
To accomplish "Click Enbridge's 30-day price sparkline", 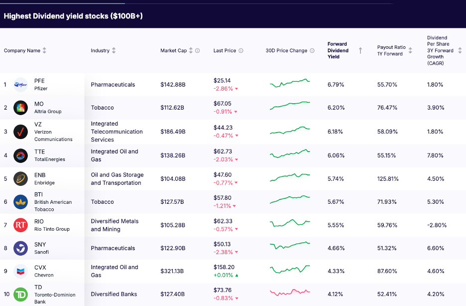I will pos(290,177).
